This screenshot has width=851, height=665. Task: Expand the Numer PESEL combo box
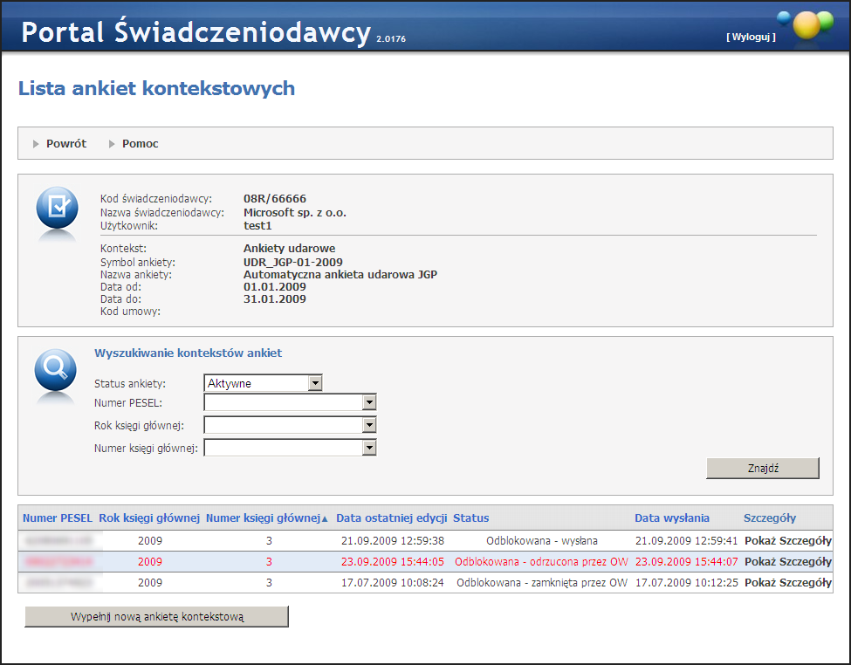pyautogui.click(x=369, y=402)
